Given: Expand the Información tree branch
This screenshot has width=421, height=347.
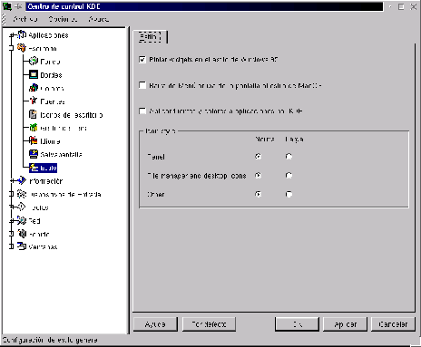Looking at the screenshot, I should point(11,181).
